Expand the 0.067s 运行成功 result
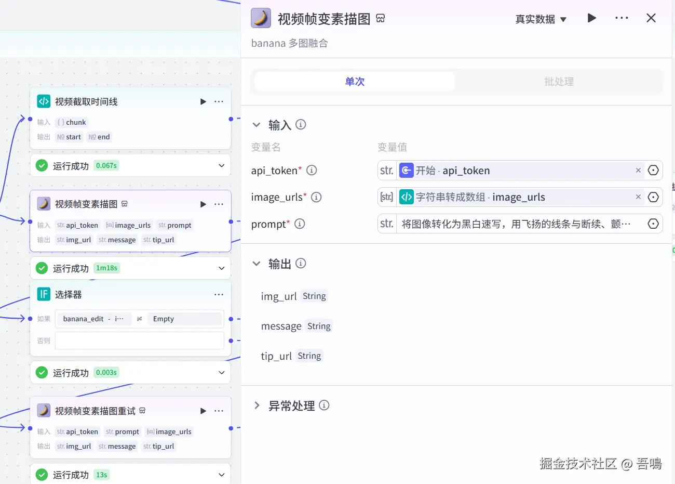Image resolution: width=675 pixels, height=484 pixels. [222, 166]
